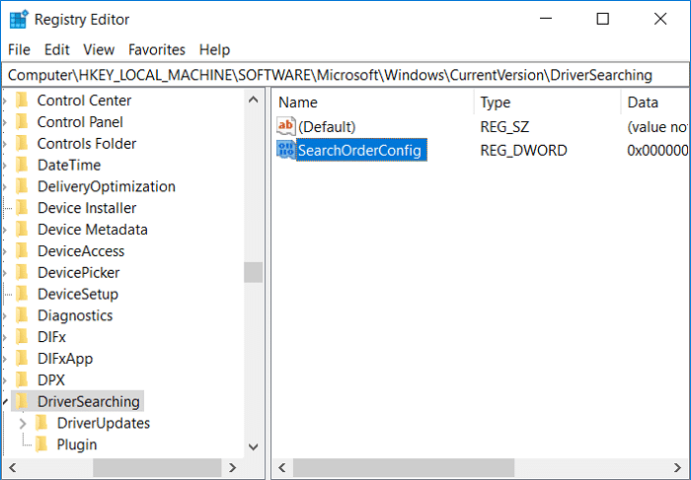Select the DeviceSetup key label
This screenshot has width=691, height=480.
[x=78, y=294]
